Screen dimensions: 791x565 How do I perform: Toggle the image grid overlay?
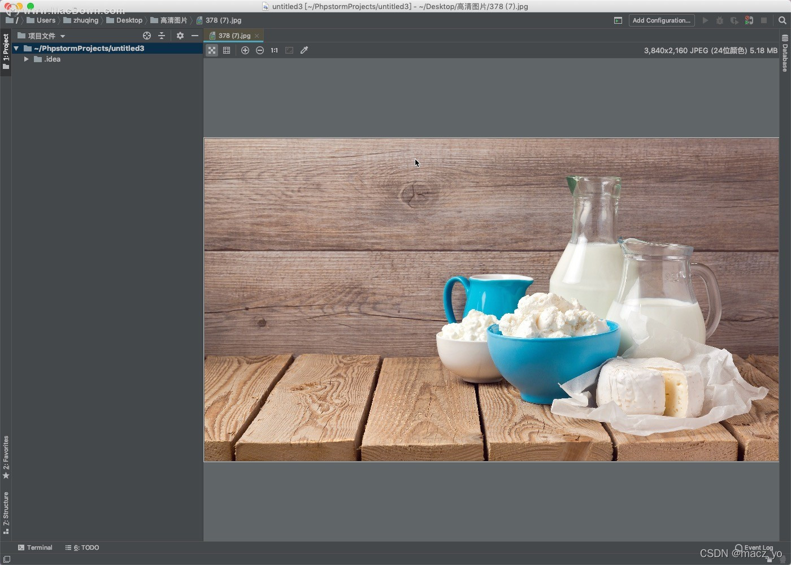227,50
